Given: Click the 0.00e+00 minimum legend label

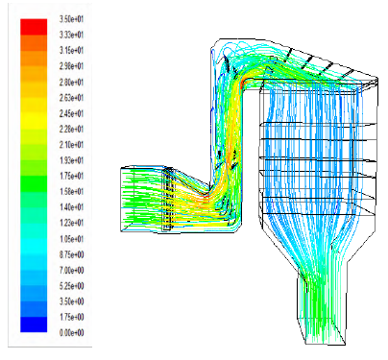Looking at the screenshot, I should coord(71,333).
